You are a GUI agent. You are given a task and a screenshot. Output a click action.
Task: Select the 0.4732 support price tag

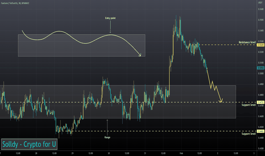[x=260, y=102]
